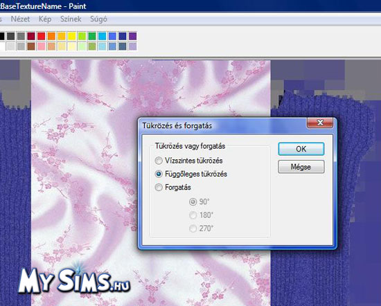Click the MySims.hu logo watermark
This screenshot has height=306, width=381.
[74, 279]
